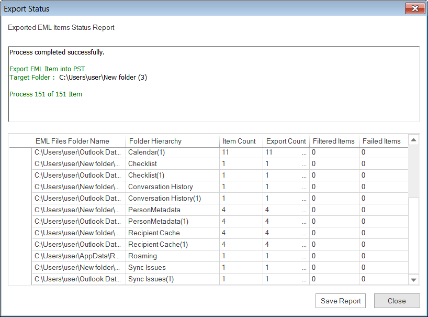428x317 pixels.
Task: Click the Export Status window title
Action: (27, 9)
